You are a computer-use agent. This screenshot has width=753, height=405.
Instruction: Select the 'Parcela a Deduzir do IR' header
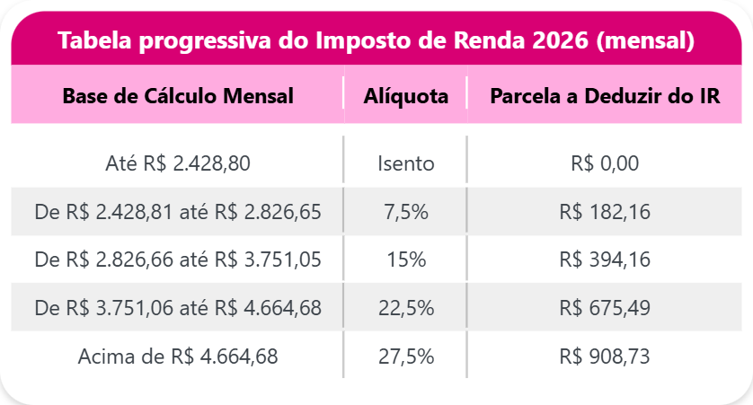pos(605,96)
